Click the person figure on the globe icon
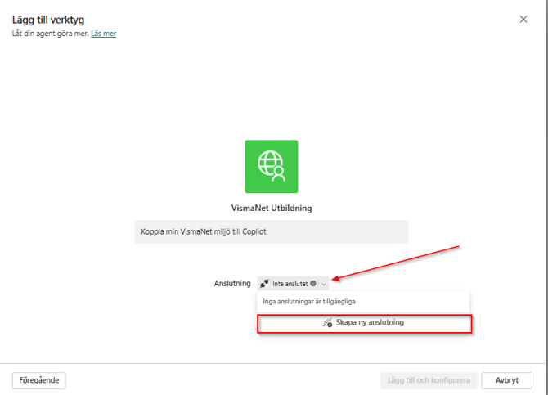 pyautogui.click(x=279, y=173)
